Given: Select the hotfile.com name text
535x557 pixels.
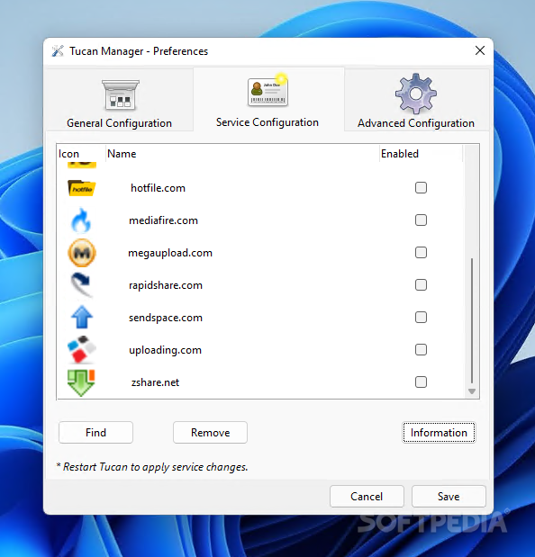Looking at the screenshot, I should coord(159,188).
